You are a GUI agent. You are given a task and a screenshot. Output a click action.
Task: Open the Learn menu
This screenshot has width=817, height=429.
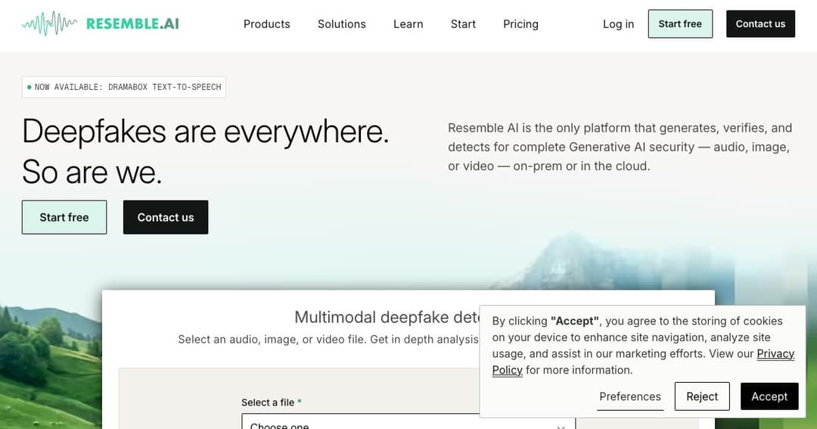(408, 24)
